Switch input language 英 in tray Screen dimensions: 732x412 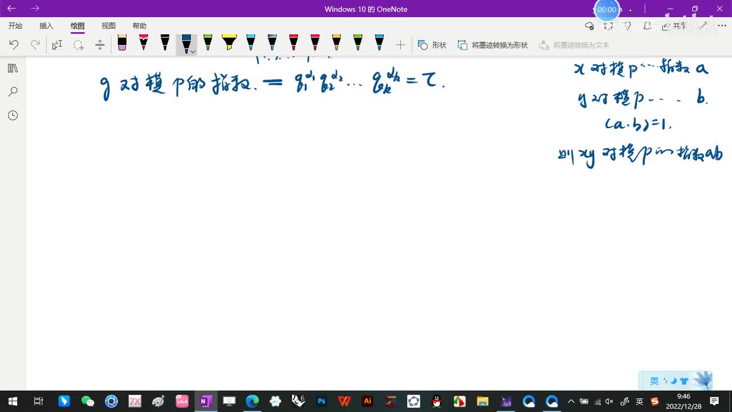tap(639, 401)
